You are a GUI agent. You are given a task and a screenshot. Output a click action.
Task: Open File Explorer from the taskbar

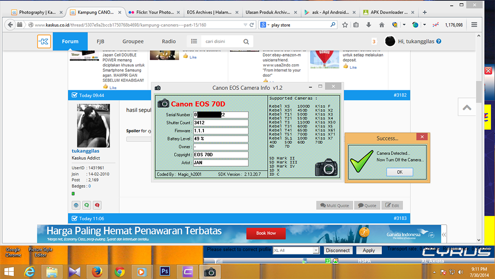tap(52, 271)
